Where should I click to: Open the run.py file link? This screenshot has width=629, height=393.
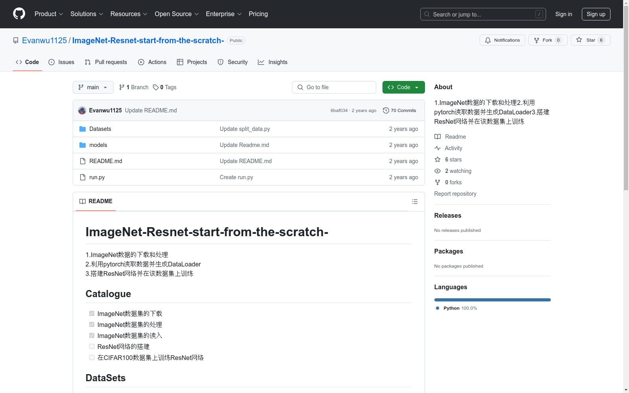[x=97, y=177]
